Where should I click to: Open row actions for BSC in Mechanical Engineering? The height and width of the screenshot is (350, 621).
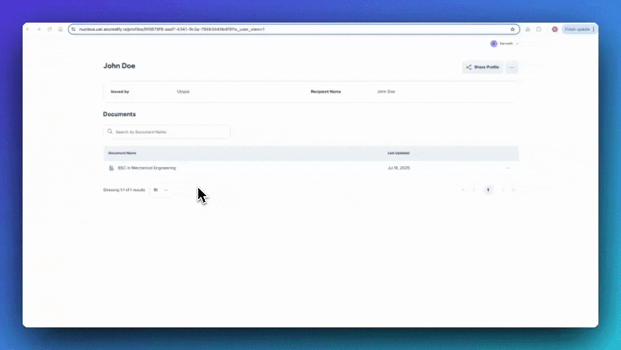pyautogui.click(x=508, y=168)
